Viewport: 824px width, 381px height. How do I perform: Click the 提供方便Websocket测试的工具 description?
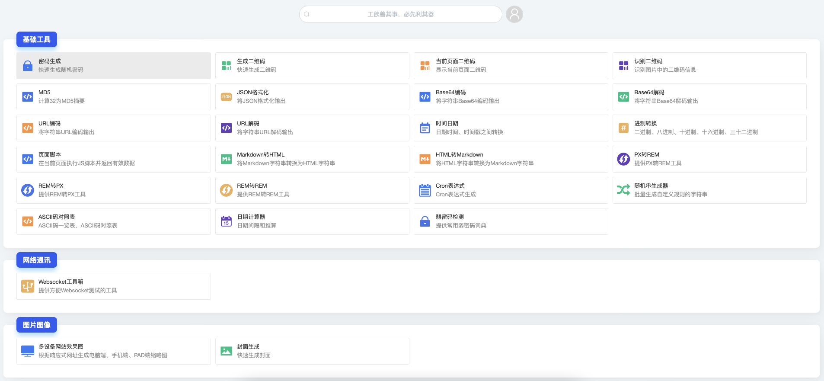pyautogui.click(x=78, y=291)
